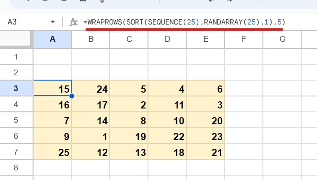The image size is (317, 180).
Task: Select empty cell C2
Action: pyautogui.click(x=129, y=72)
